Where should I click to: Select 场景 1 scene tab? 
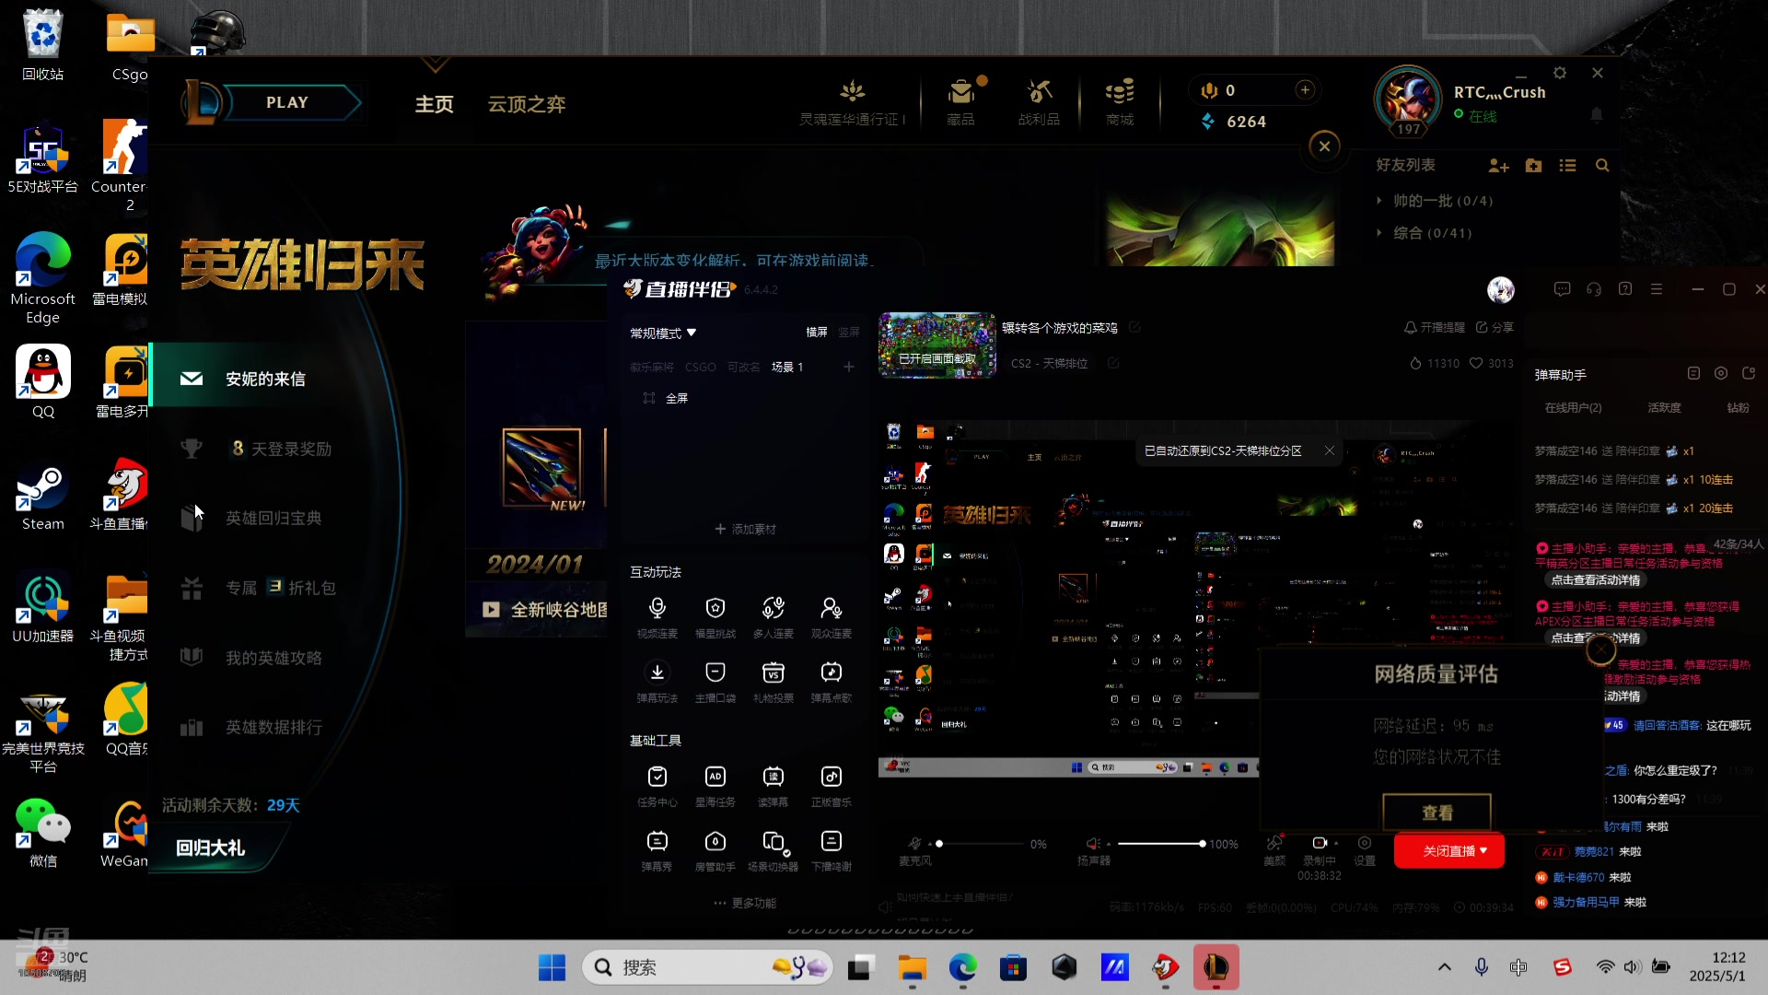pos(787,367)
